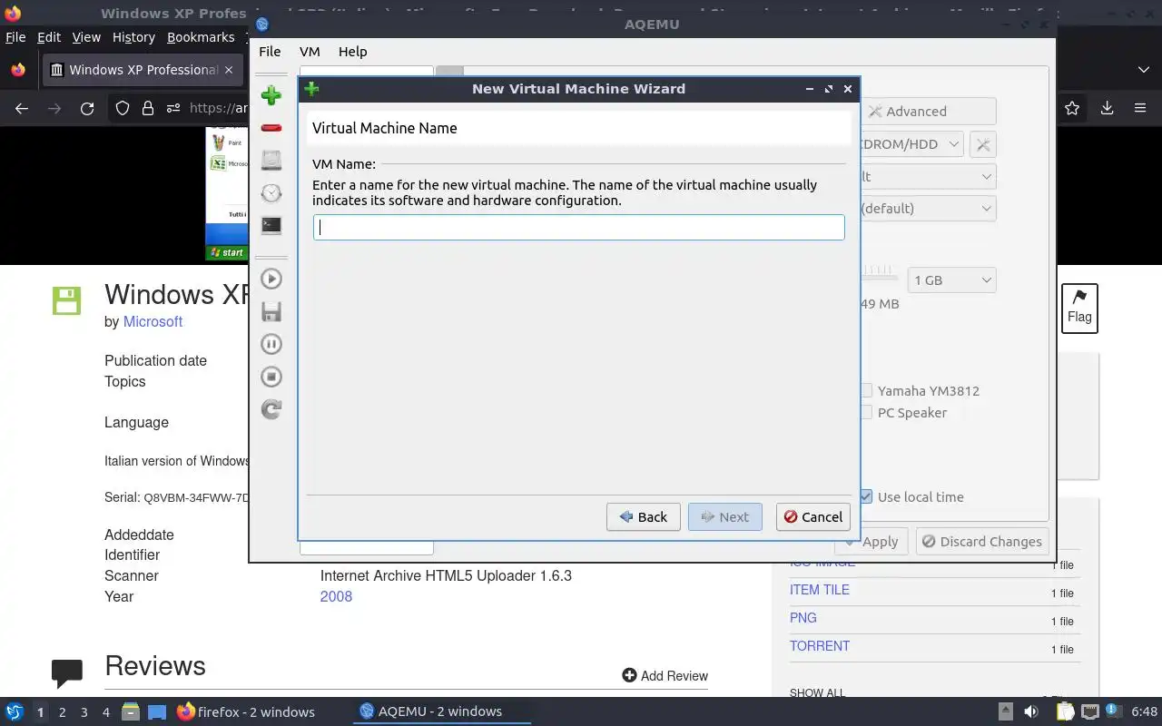The image size is (1162, 726).
Task: Open the AQEMU VM menu
Action: point(310,52)
